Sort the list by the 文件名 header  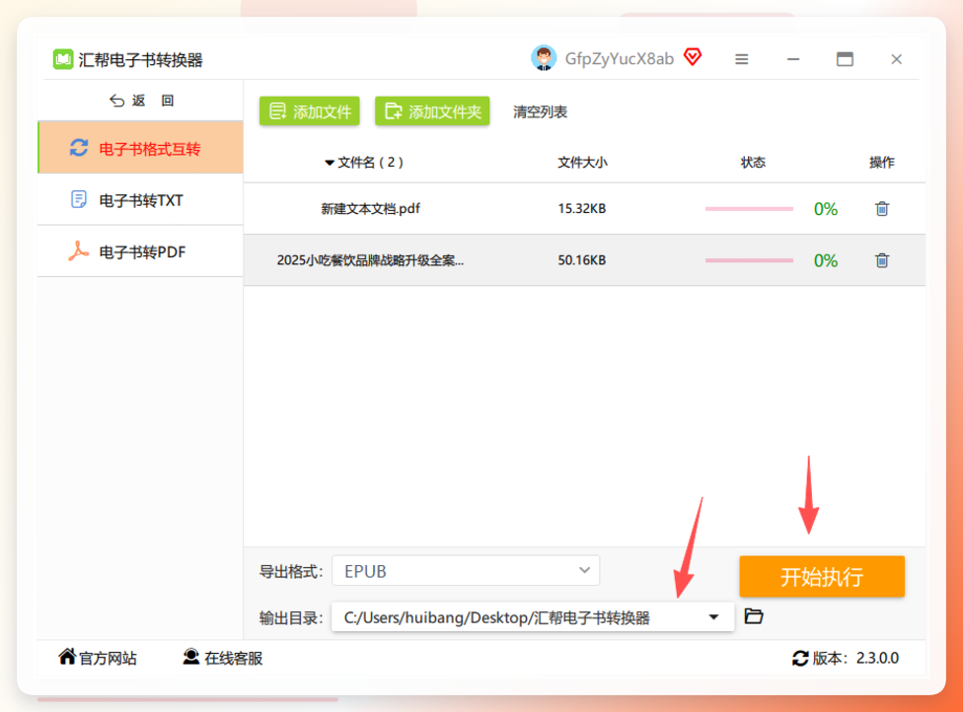(363, 163)
